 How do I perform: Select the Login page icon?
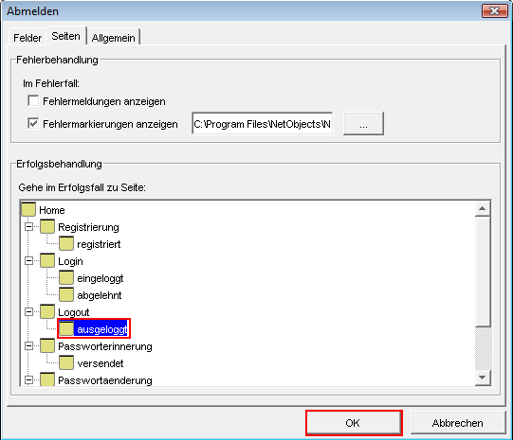(47, 261)
